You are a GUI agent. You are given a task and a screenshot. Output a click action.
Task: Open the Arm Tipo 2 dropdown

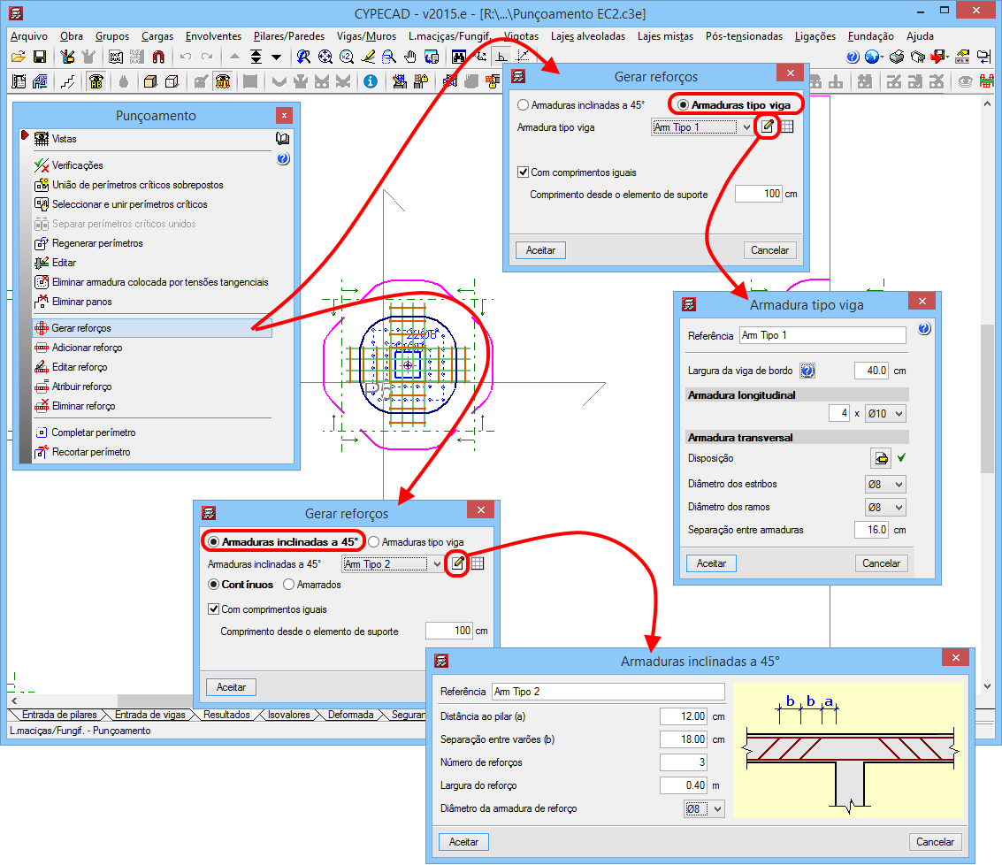coord(437,564)
